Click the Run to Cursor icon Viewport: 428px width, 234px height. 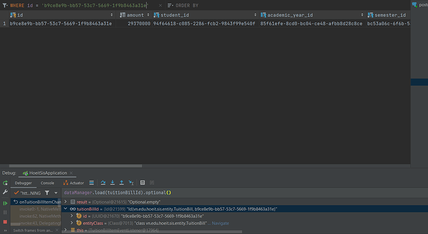131,183
